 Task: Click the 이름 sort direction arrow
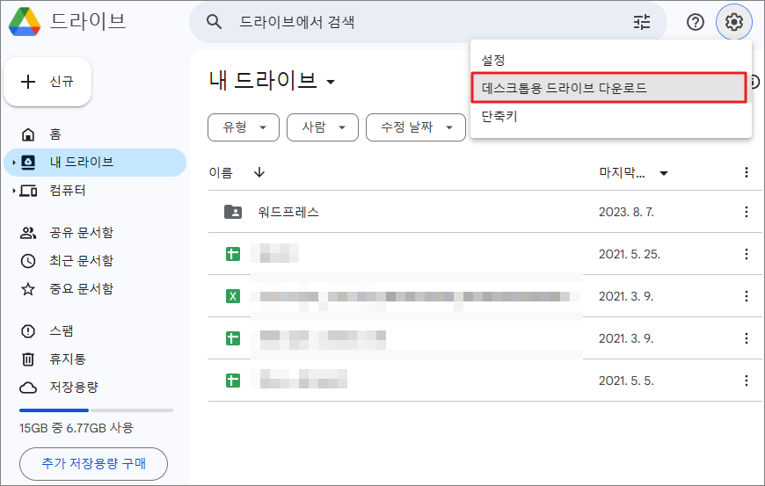click(x=259, y=173)
